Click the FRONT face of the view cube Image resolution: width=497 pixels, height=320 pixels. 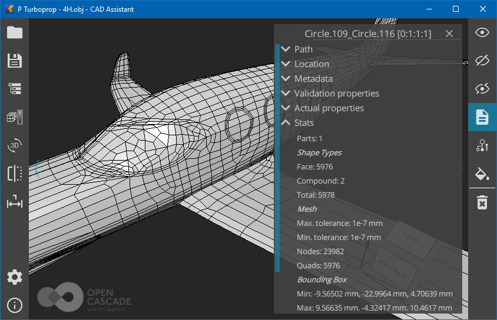pyautogui.click(x=391, y=268)
